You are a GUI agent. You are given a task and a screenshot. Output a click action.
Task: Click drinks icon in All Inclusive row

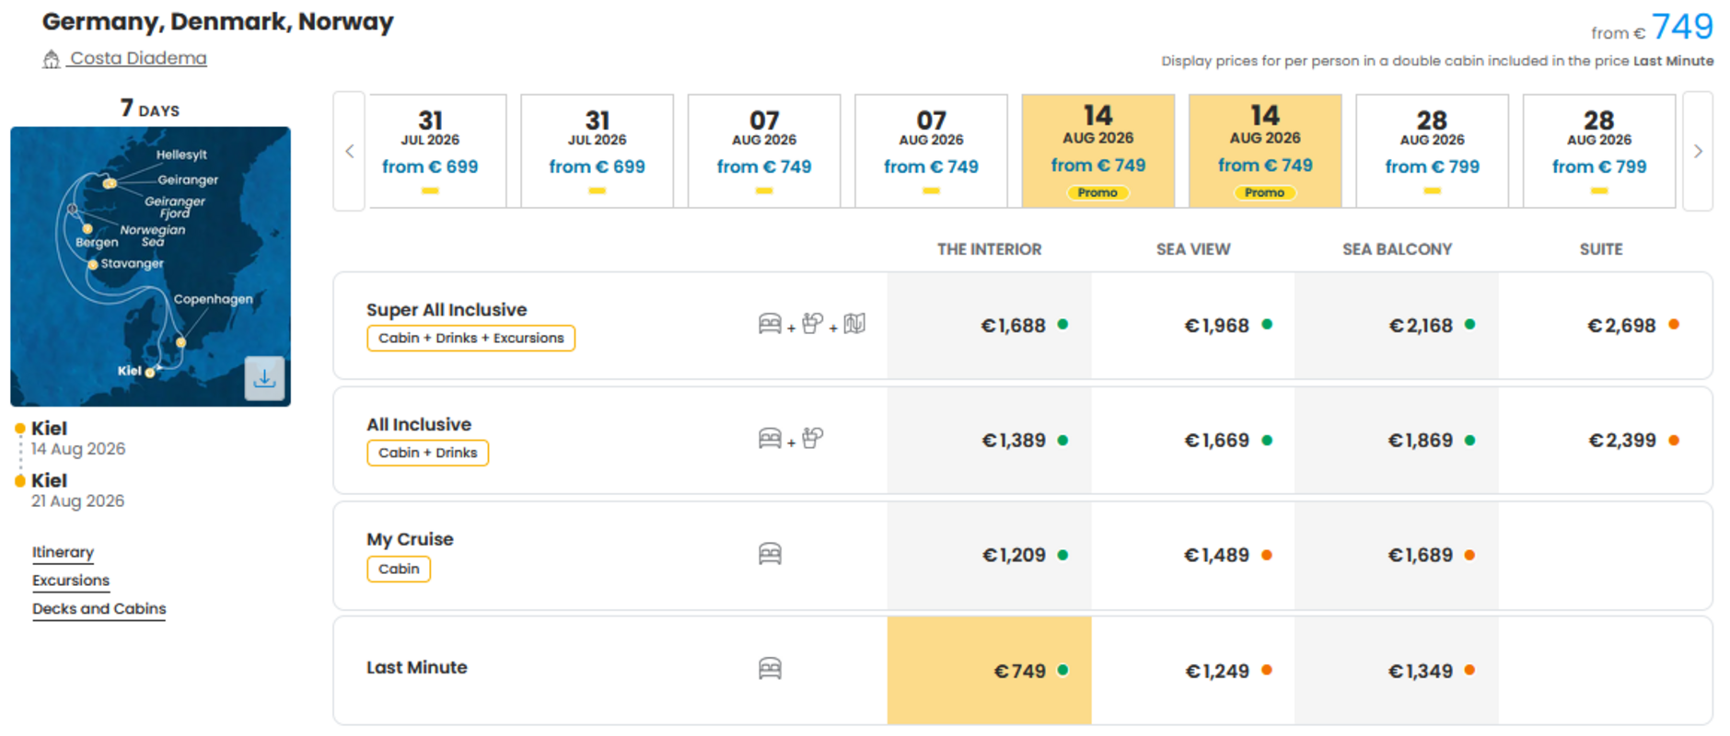[x=812, y=438]
